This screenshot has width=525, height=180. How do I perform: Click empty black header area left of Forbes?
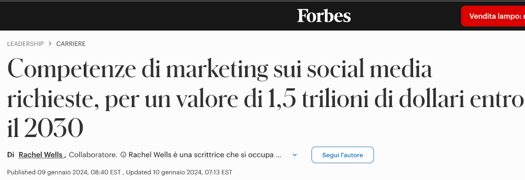pyautogui.click(x=131, y=16)
